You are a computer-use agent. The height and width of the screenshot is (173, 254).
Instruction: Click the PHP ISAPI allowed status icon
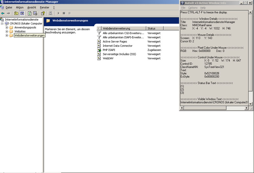click(x=99, y=50)
